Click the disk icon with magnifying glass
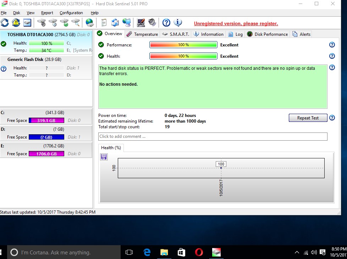The height and width of the screenshot is (259, 347). [x=76, y=23]
